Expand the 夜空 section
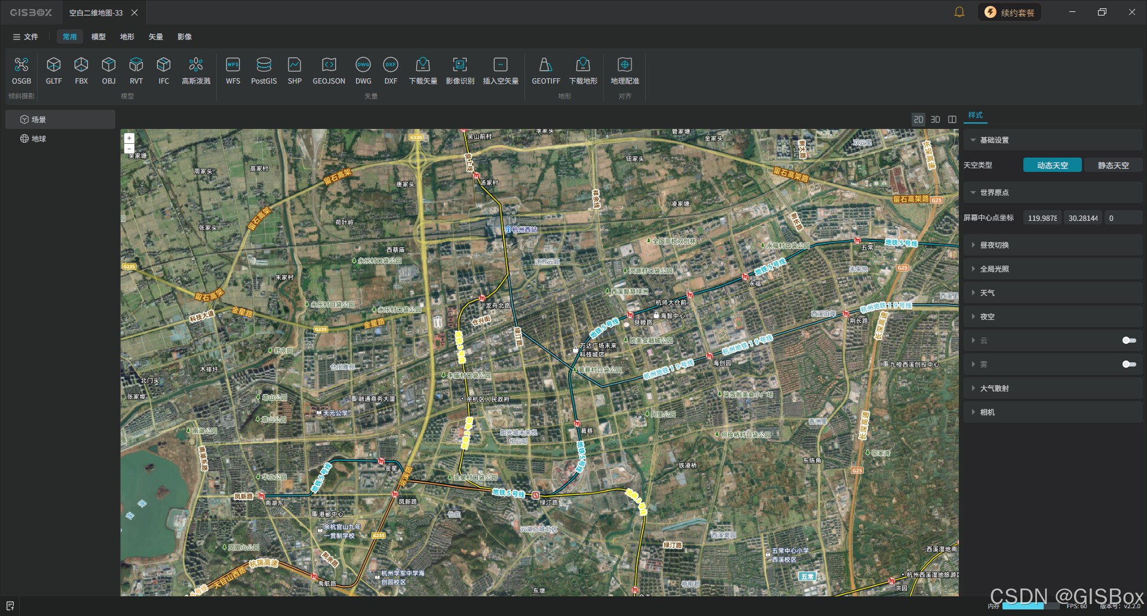1147x616 pixels. tap(1053, 317)
